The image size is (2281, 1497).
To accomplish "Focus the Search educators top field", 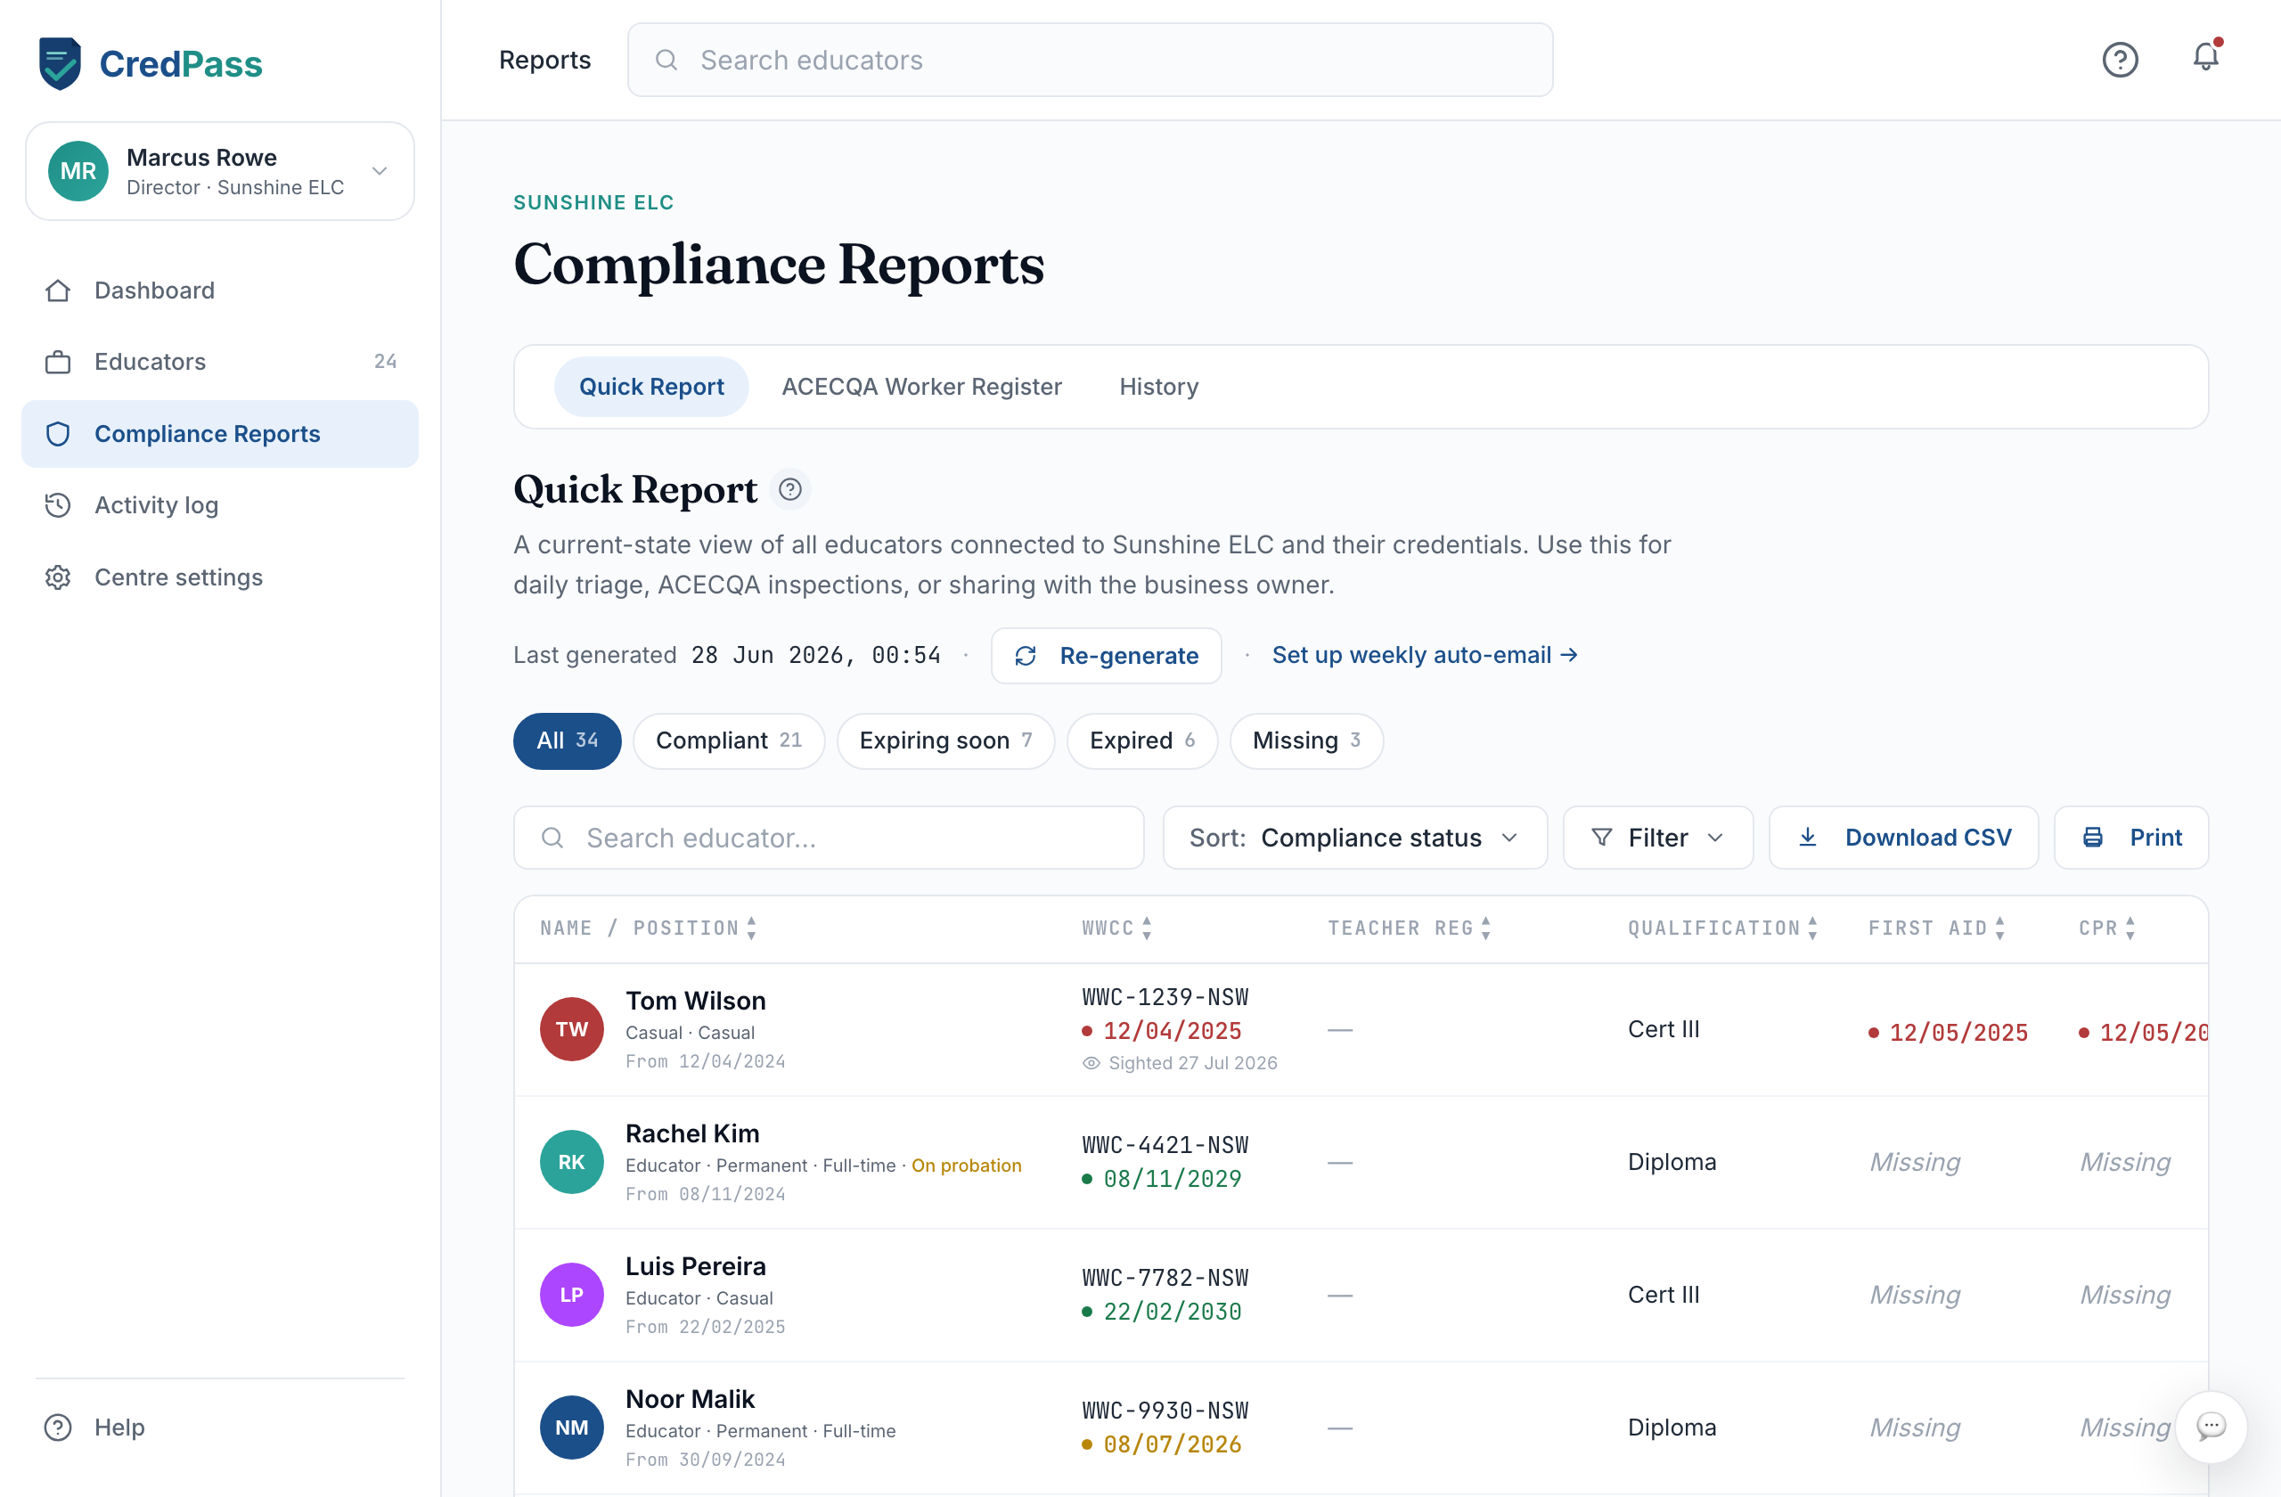I will click(1090, 60).
